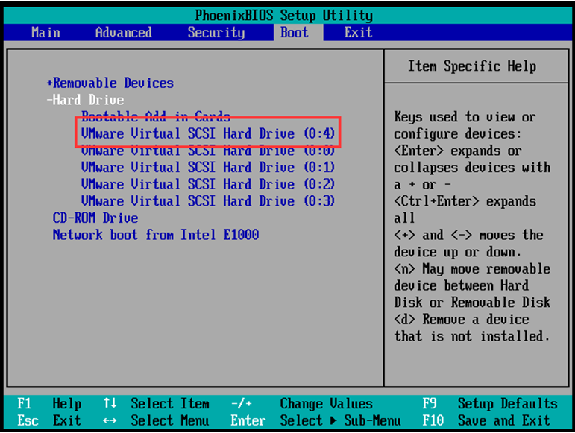The height and width of the screenshot is (433, 575).
Task: Click the PhoenixBIOS Setup Utility title
Action: click(x=284, y=16)
